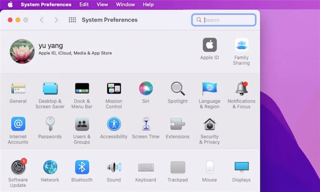320x192 pixels.
Task: Open Family Sharing settings
Action: 241,45
